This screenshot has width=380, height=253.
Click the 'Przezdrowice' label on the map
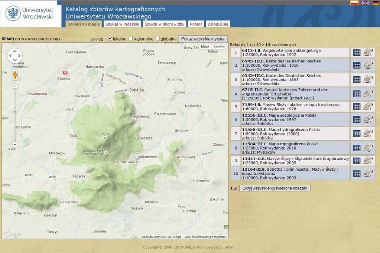click(165, 114)
